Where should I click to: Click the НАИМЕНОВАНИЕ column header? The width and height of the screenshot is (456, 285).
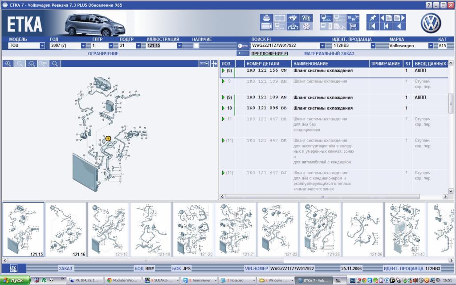[x=330, y=64]
